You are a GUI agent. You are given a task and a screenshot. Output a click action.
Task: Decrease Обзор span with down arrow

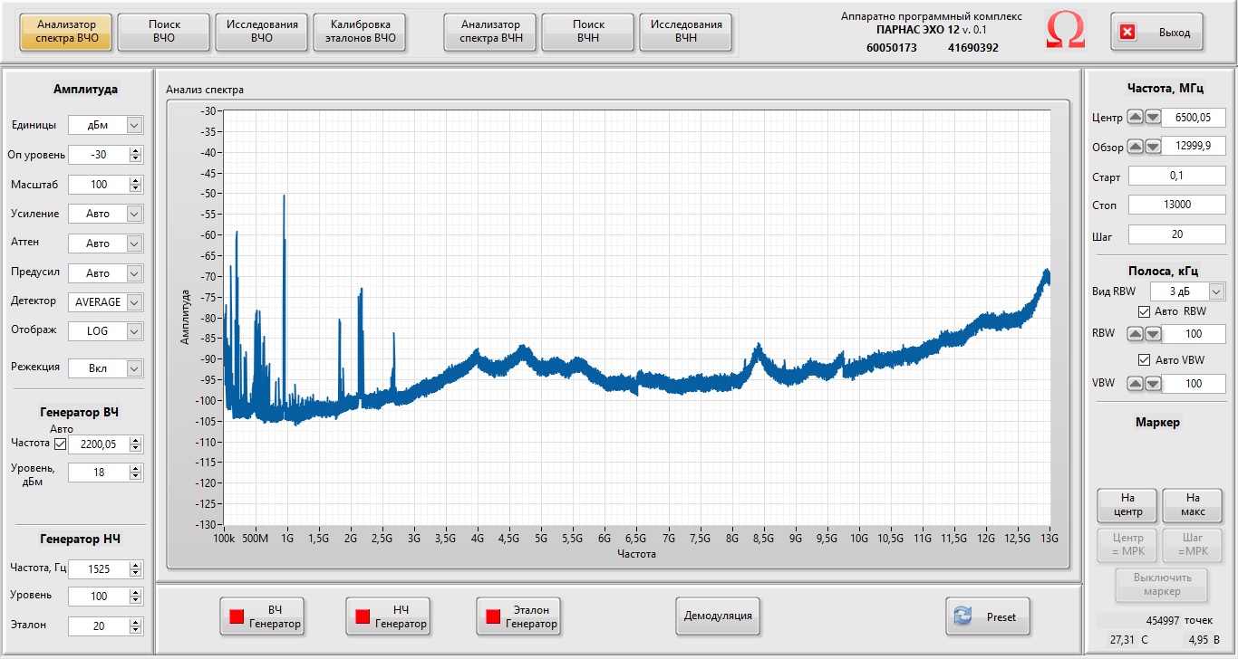[1152, 147]
